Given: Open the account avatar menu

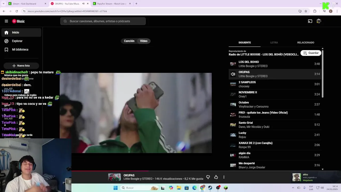Looking at the screenshot, I should click(x=319, y=21).
